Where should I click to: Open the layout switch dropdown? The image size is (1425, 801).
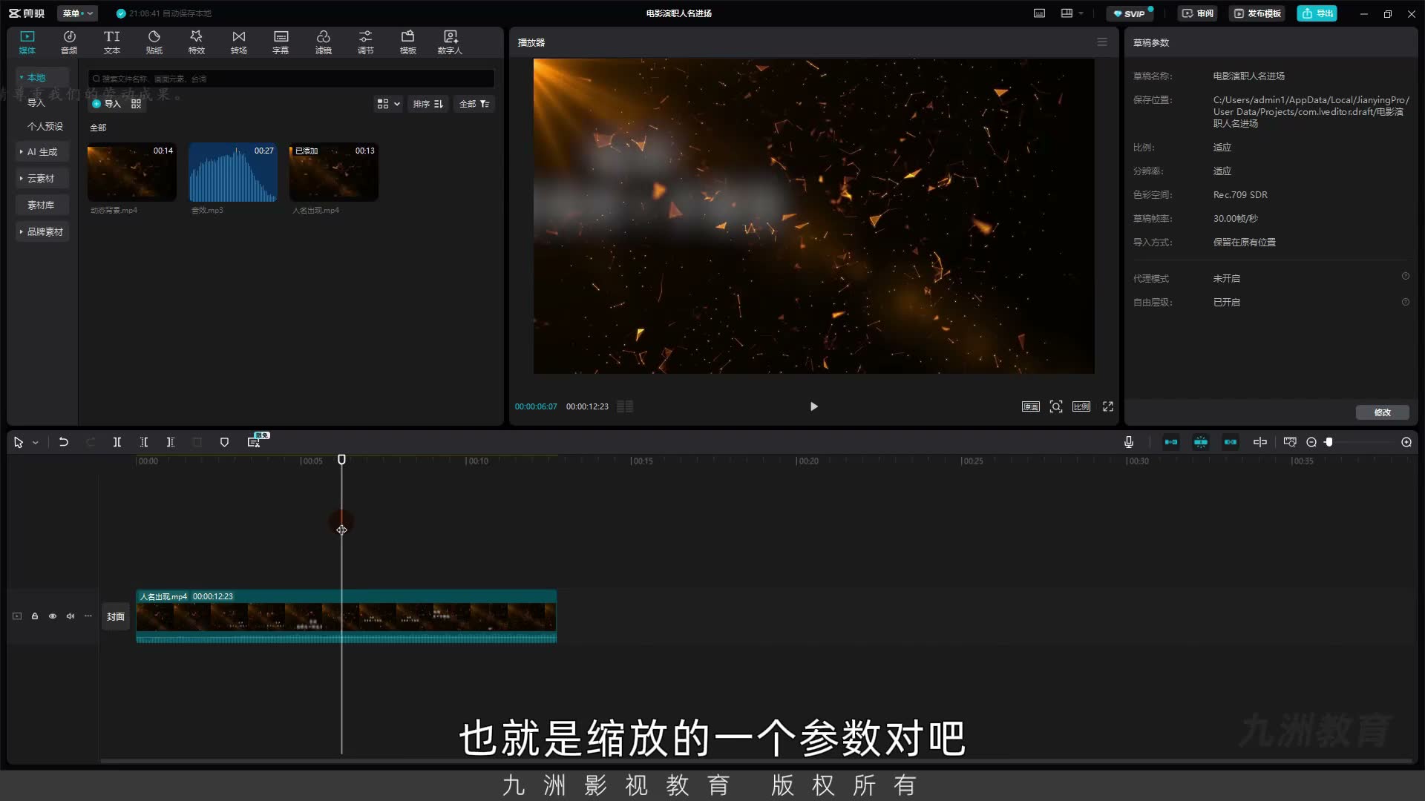[x=1072, y=13]
